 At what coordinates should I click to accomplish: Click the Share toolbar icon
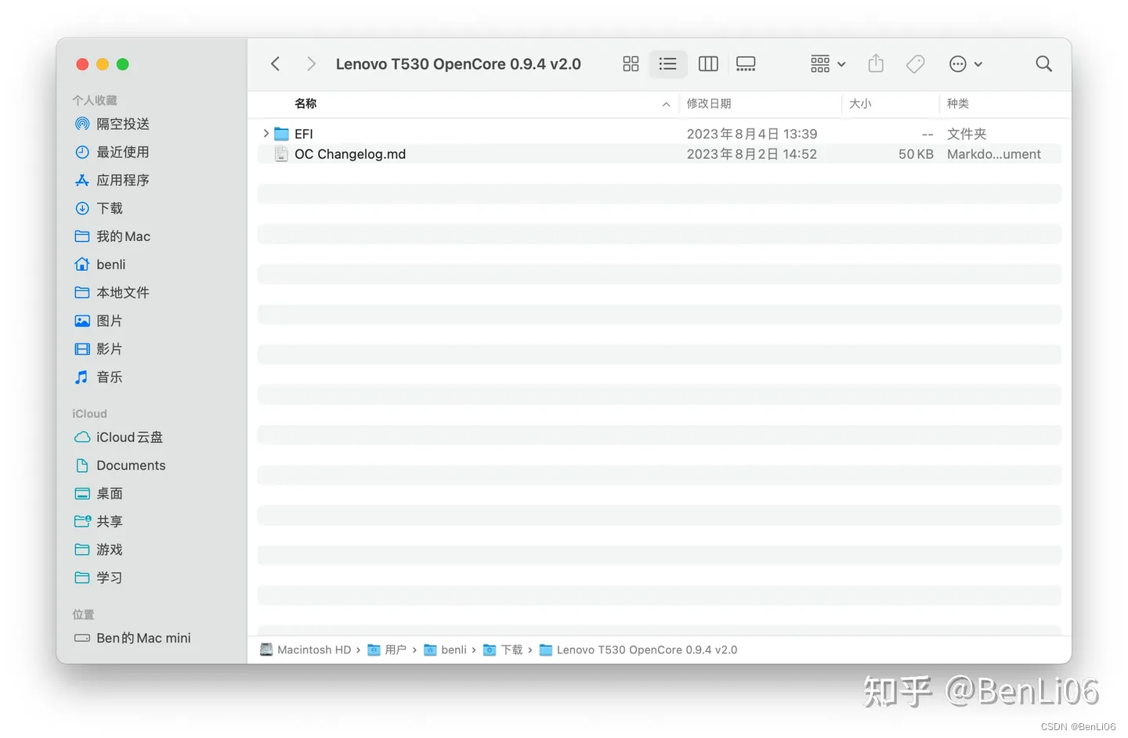tap(876, 64)
